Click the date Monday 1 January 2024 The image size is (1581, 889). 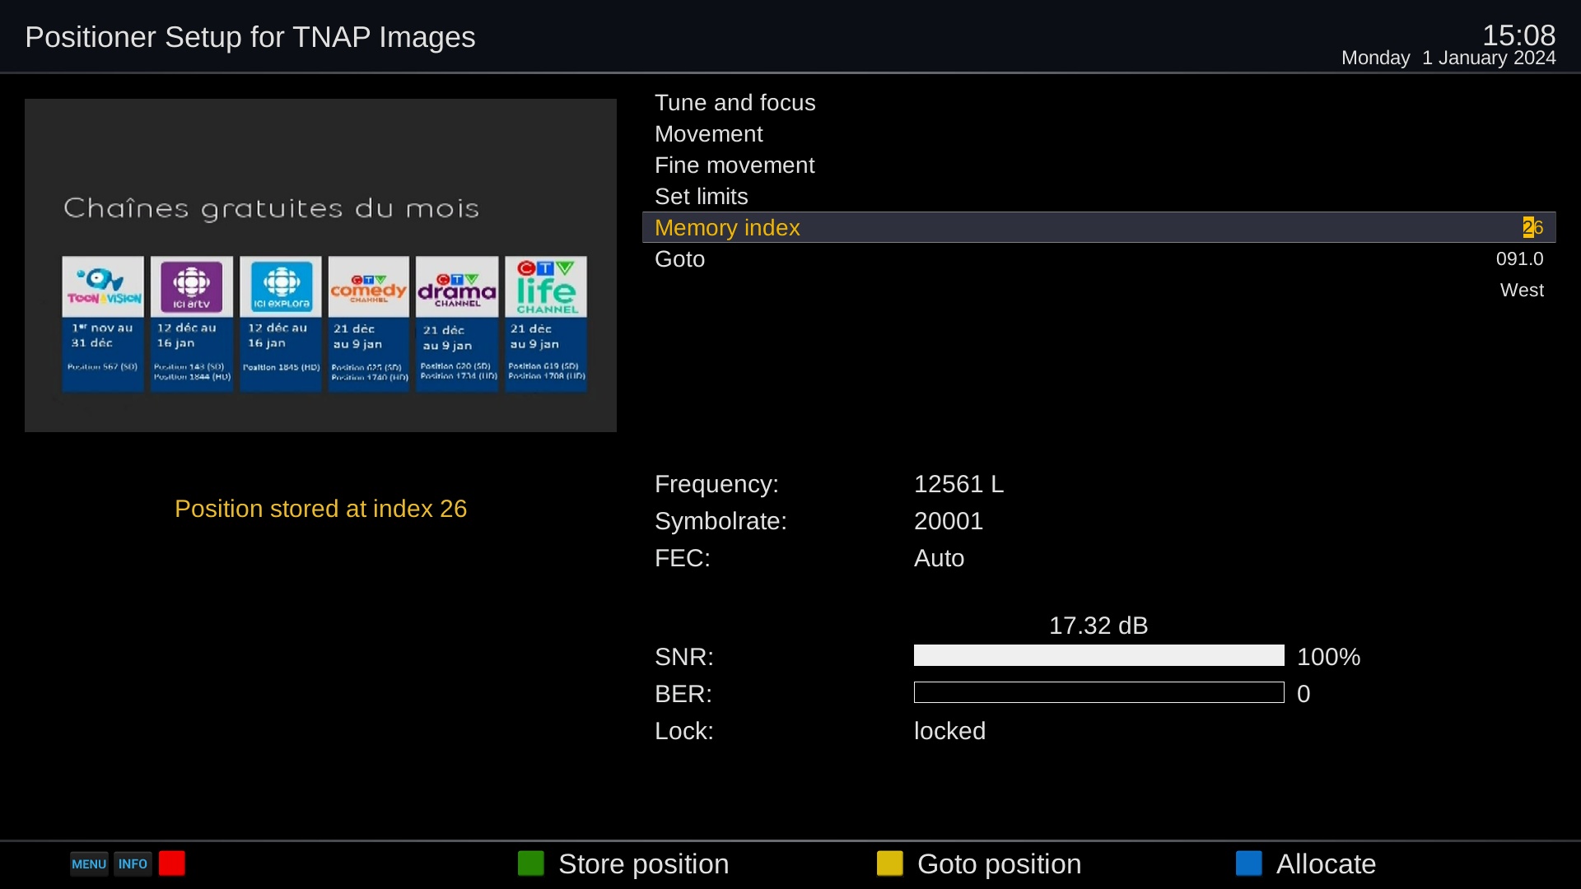(x=1448, y=58)
